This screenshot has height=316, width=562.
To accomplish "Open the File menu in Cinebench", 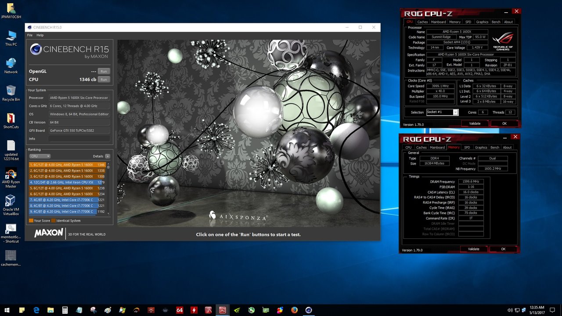I will tap(30, 35).
